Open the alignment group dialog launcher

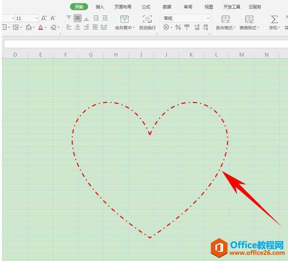(157, 34)
